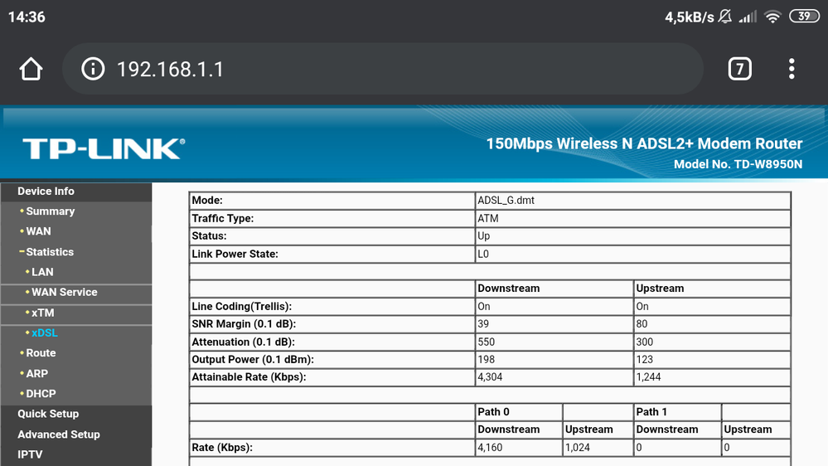
Task: Collapse the Statistics submenu
Action: (50, 252)
